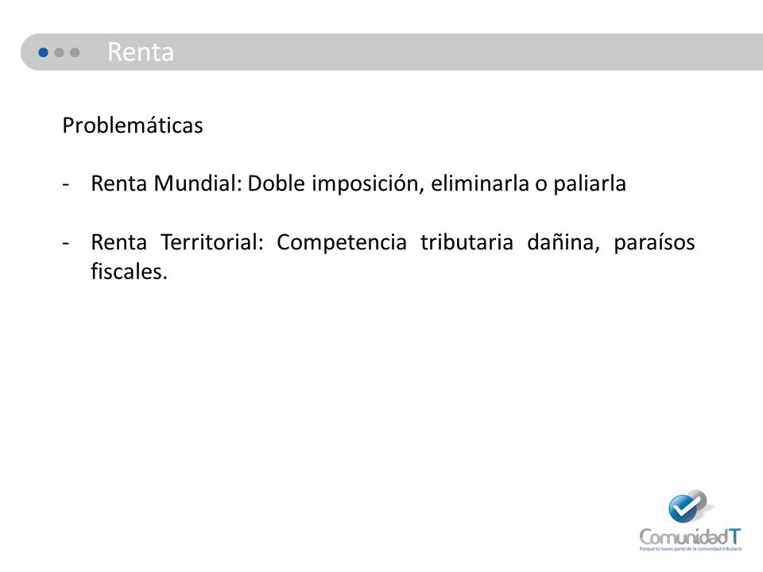Click the tagline under ComunidadT logo
The height and width of the screenshot is (572, 763).
tap(691, 549)
